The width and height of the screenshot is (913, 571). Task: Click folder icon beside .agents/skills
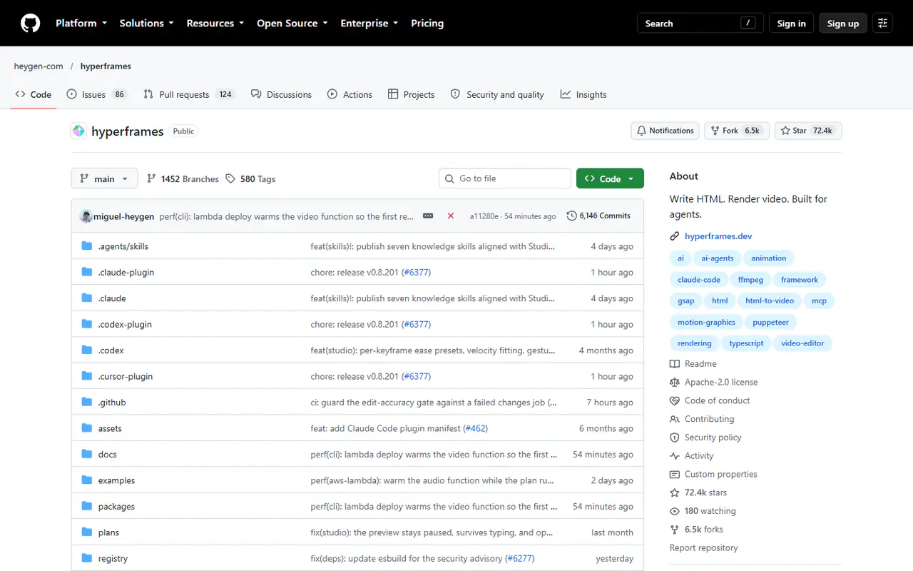(87, 246)
